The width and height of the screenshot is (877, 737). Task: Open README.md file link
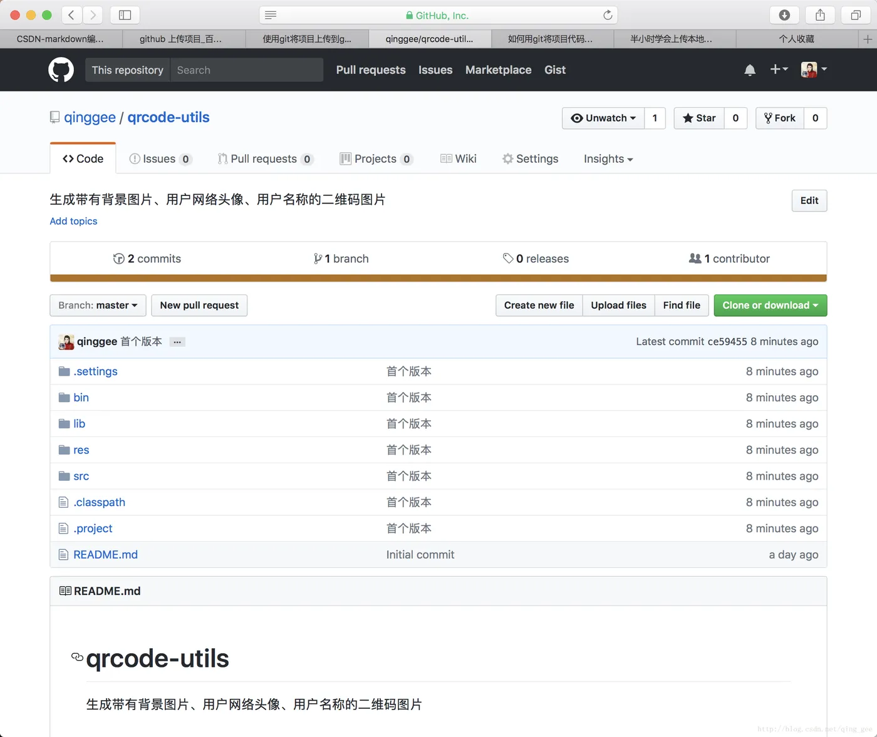(x=105, y=555)
